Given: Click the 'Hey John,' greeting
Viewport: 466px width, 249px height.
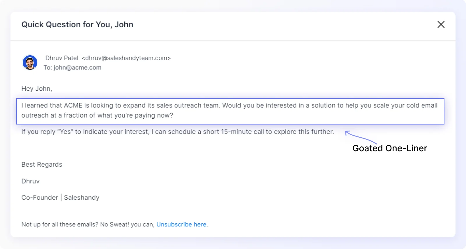Looking at the screenshot, I should tap(37, 89).
